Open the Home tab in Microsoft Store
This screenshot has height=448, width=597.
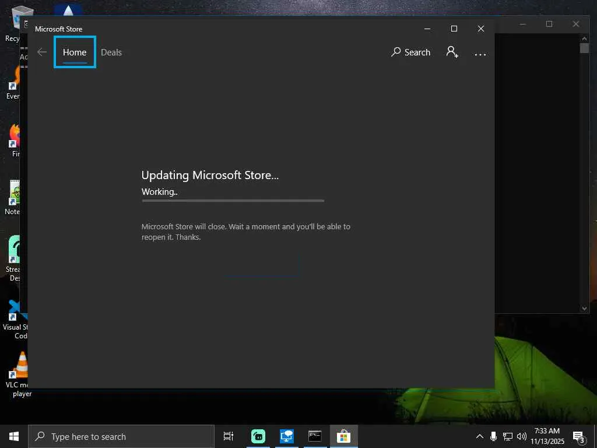(75, 52)
